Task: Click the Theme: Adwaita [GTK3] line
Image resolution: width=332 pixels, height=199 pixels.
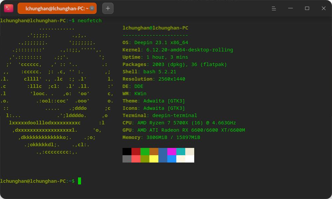Action: 153,101
